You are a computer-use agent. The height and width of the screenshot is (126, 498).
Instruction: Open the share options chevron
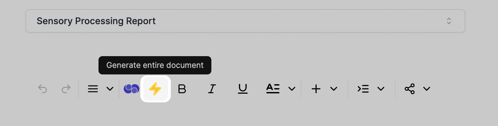(427, 89)
